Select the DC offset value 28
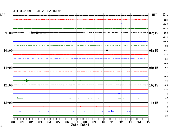Image resolution: width=169 pixels, height=129 pixels. coord(166,116)
